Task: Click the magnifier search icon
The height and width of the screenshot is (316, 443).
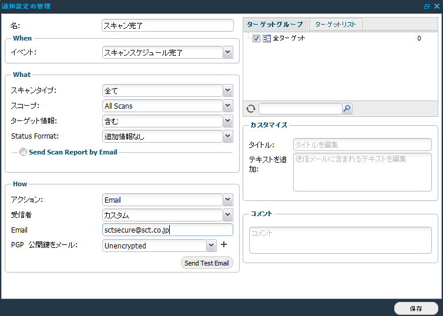Action: tap(347, 109)
